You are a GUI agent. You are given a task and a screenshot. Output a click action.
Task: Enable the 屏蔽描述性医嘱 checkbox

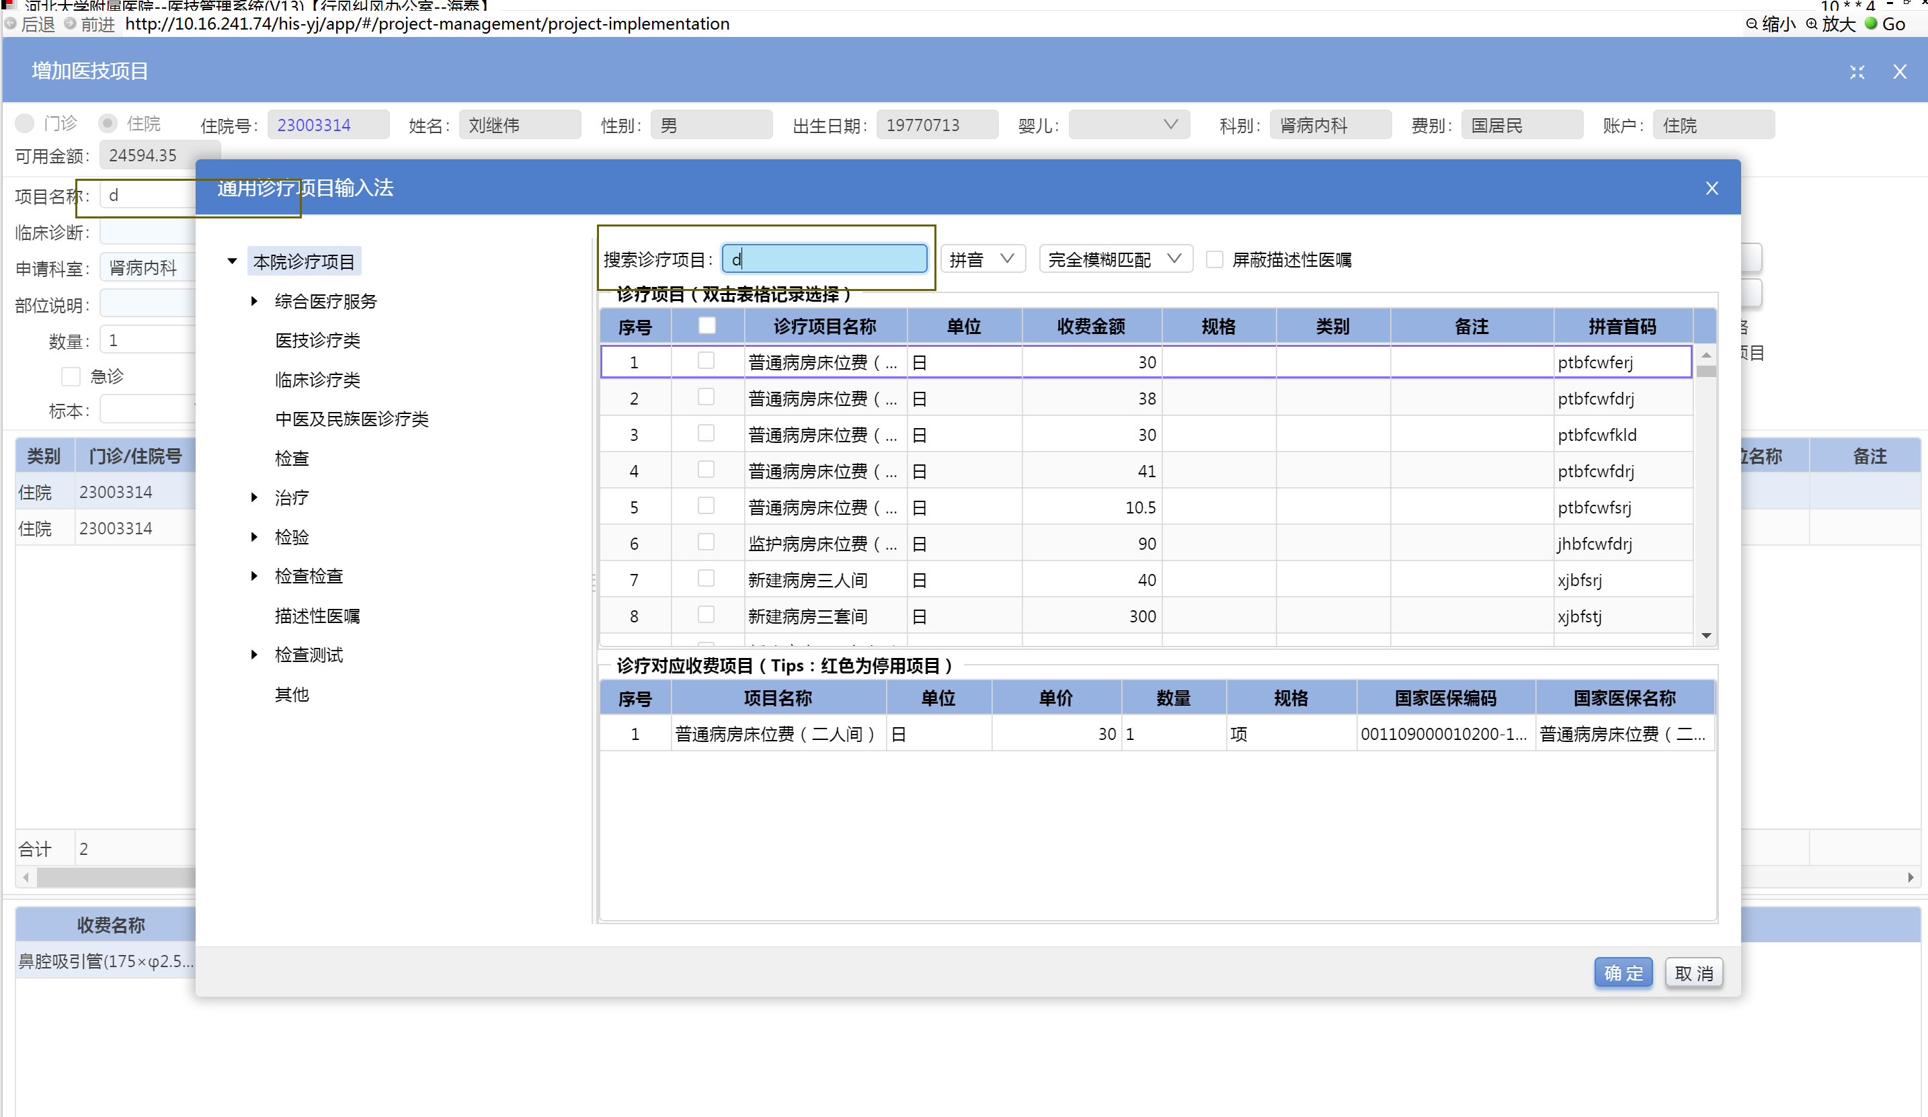point(1214,259)
